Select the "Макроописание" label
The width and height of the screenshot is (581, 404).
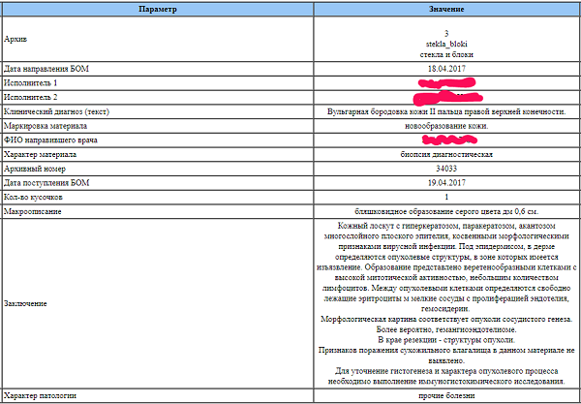click(x=32, y=211)
